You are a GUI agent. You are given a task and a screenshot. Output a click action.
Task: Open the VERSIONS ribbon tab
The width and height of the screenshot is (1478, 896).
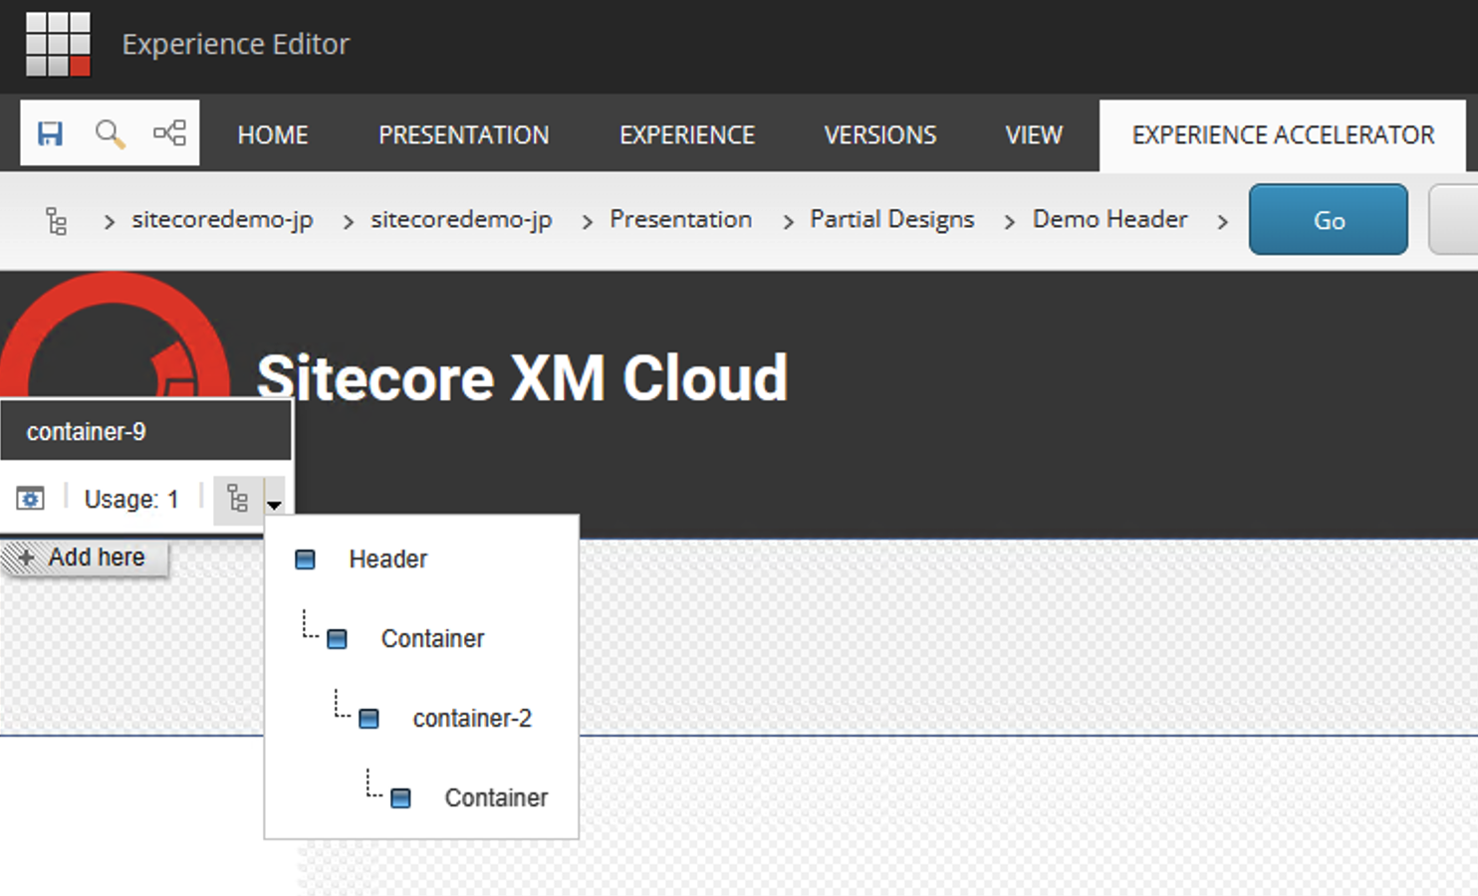[880, 134]
